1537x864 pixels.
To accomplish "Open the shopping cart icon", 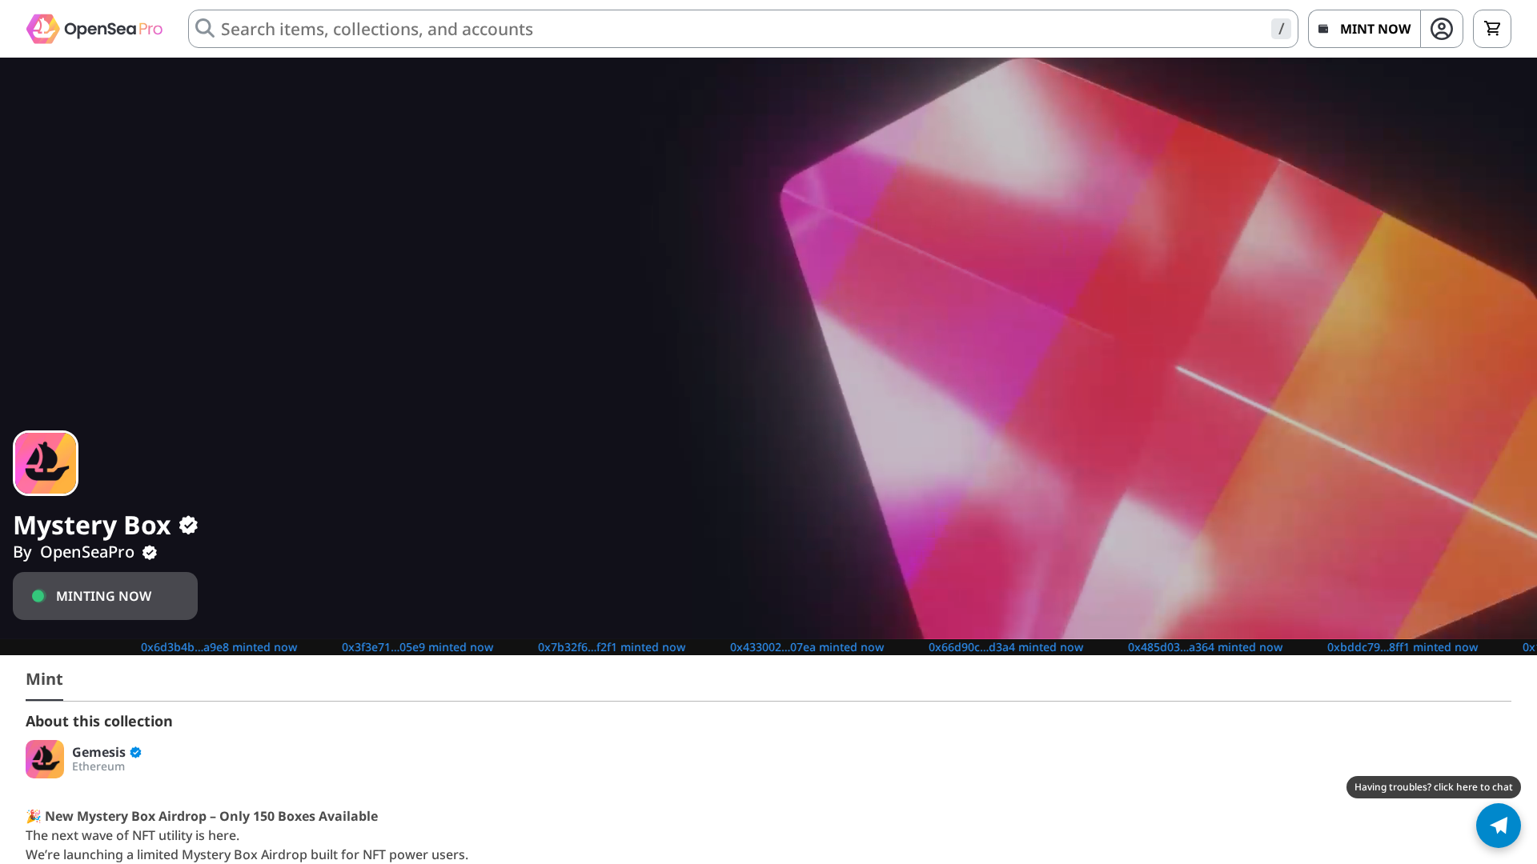I will click(1492, 29).
